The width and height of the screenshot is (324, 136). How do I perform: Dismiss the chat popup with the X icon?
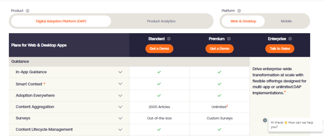click(x=265, y=120)
